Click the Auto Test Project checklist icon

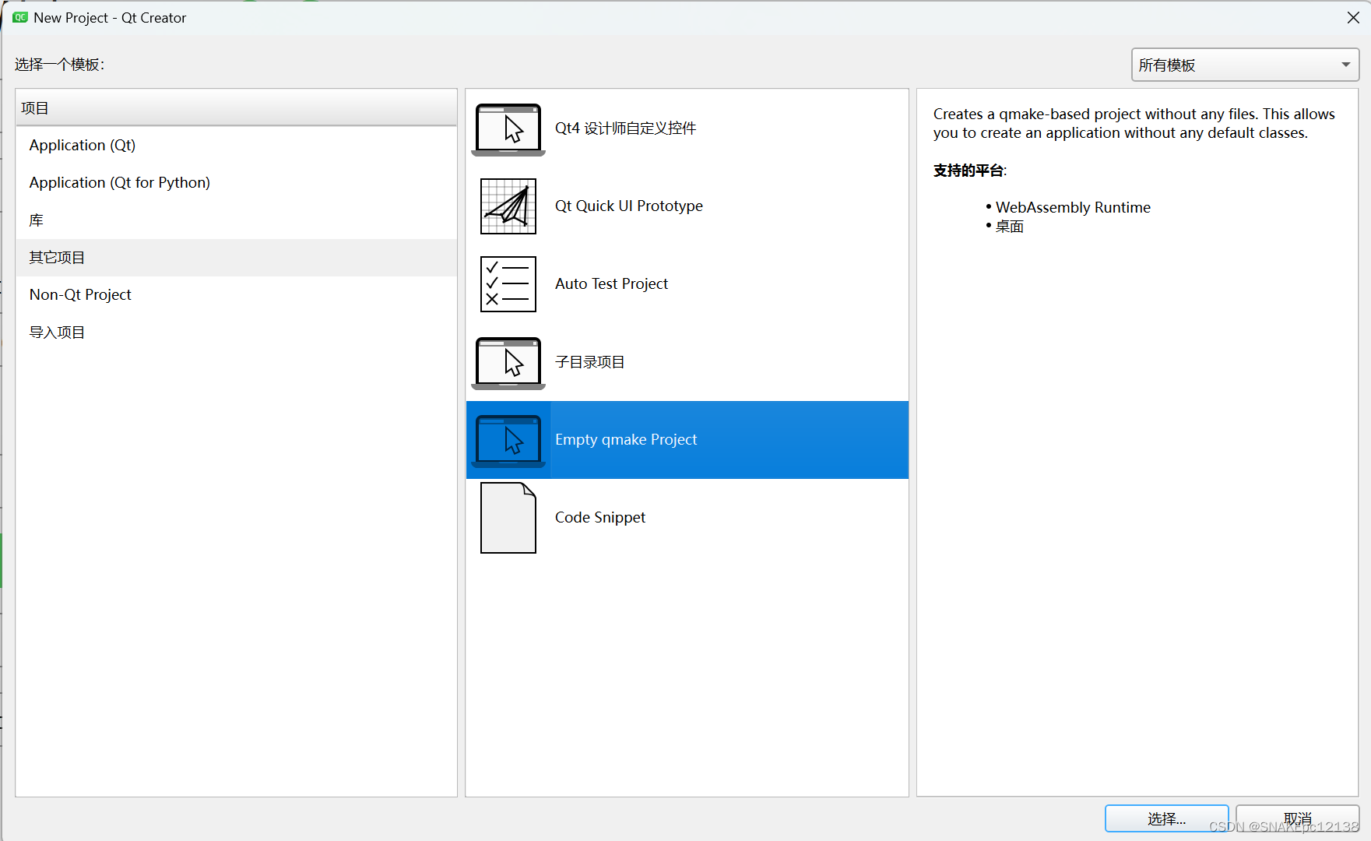point(508,284)
